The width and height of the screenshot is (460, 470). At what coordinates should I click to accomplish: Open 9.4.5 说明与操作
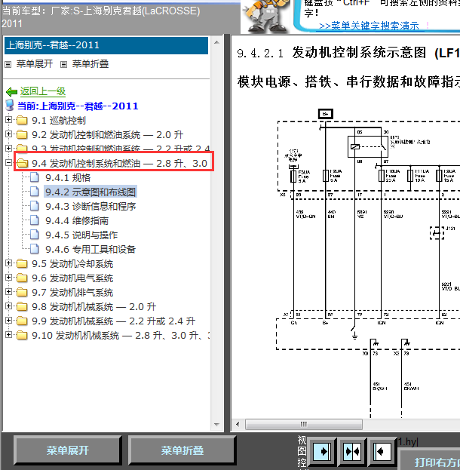tap(81, 235)
